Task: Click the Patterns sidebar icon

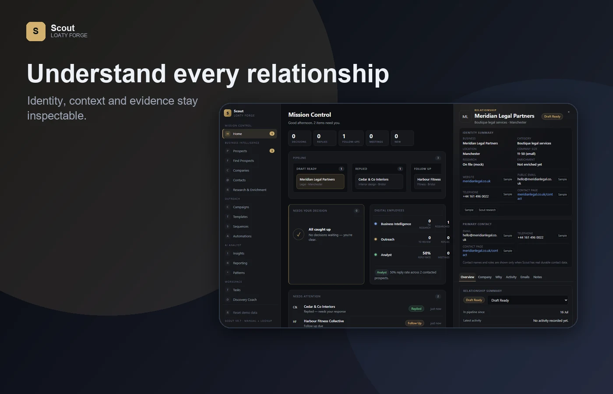Action: pyautogui.click(x=228, y=273)
